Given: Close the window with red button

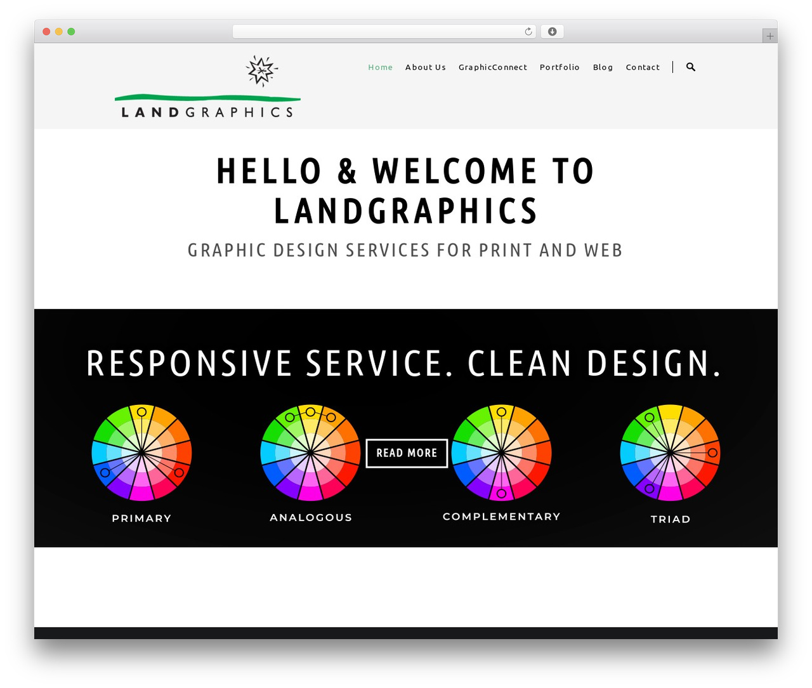Looking at the screenshot, I should (x=46, y=32).
